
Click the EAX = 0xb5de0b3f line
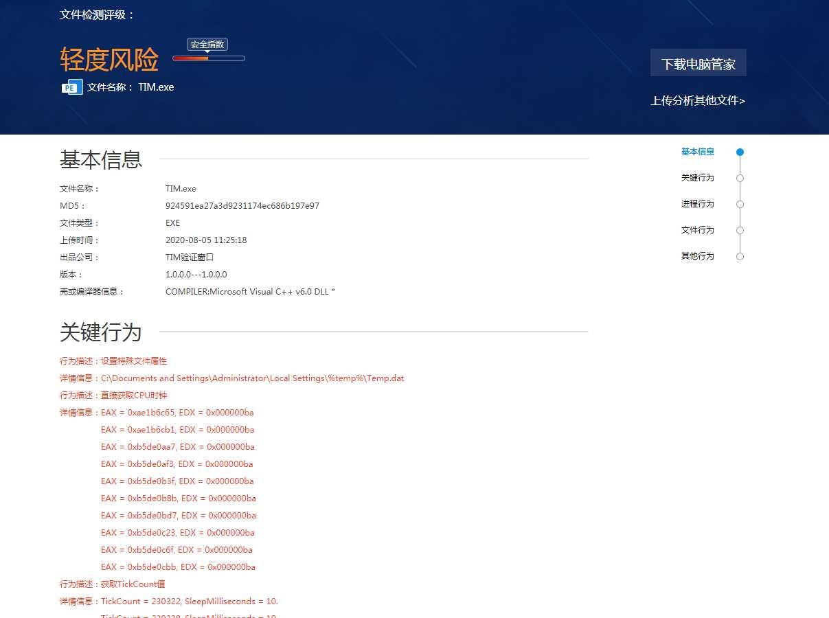click(x=177, y=481)
